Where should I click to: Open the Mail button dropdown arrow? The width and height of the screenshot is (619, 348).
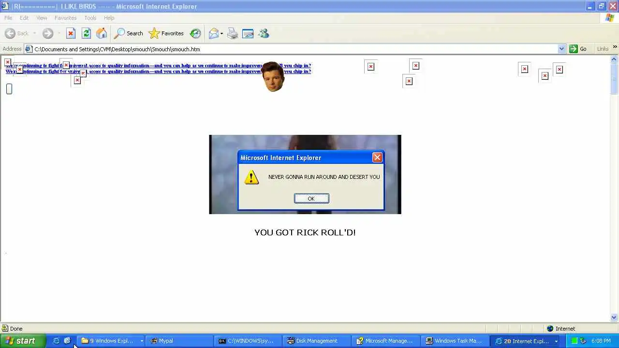click(221, 33)
